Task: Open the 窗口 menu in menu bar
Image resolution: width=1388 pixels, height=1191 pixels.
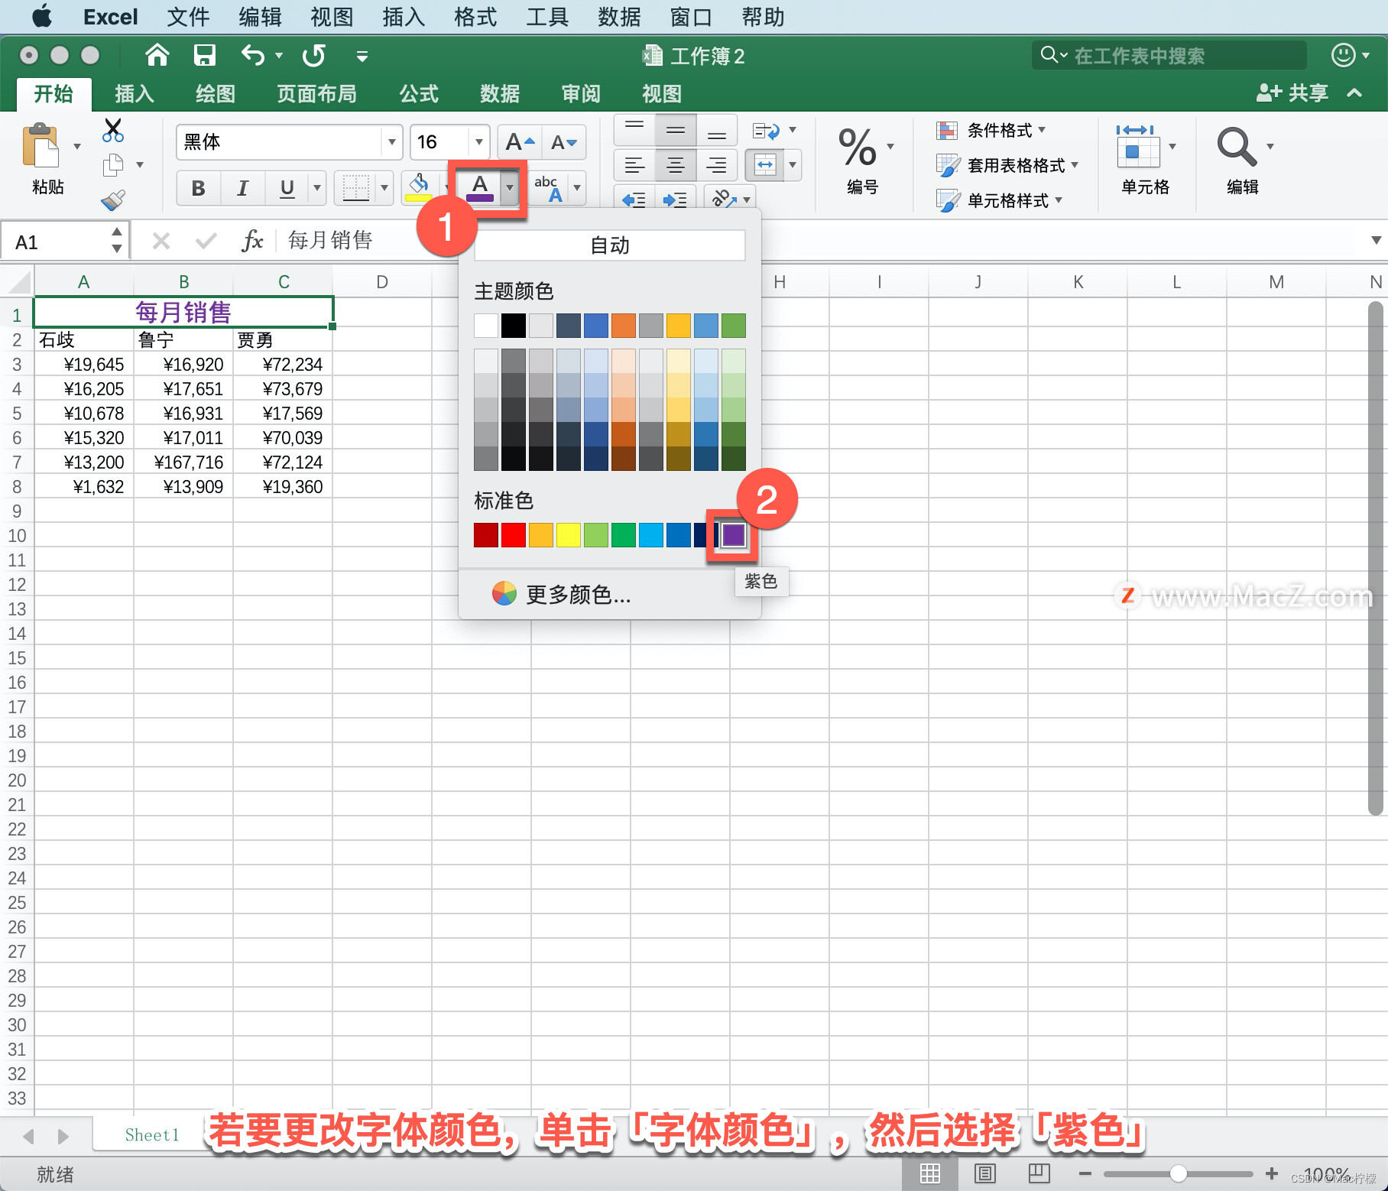Action: 691,17
